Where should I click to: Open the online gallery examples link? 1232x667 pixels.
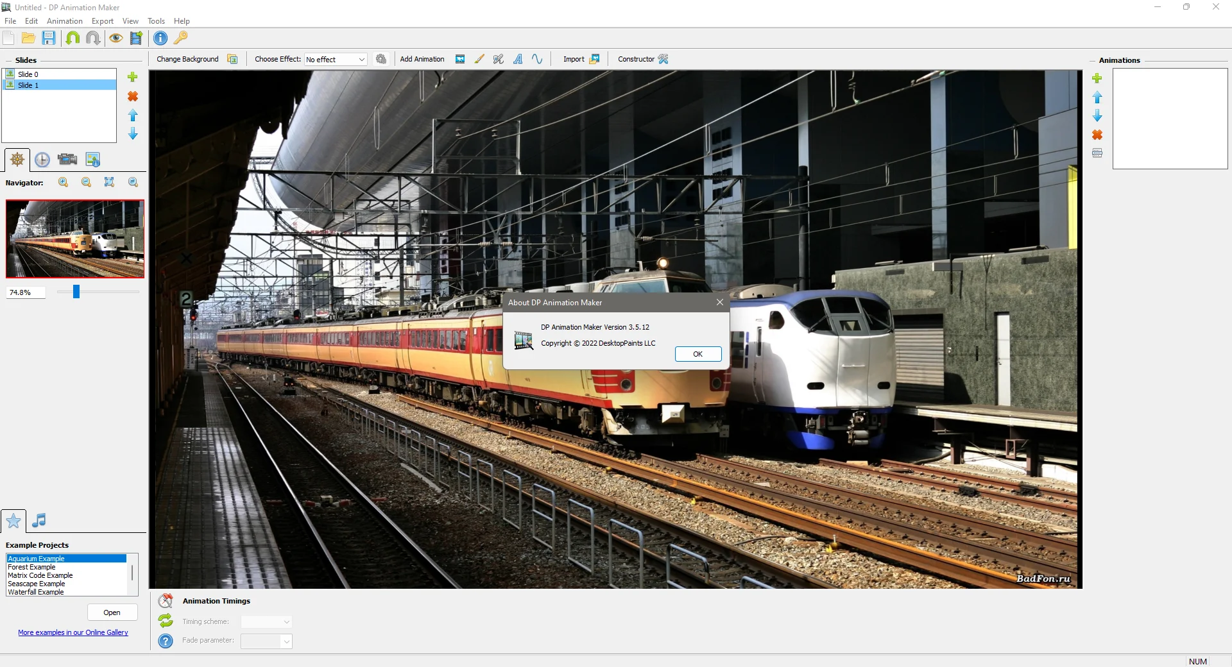pos(73,632)
